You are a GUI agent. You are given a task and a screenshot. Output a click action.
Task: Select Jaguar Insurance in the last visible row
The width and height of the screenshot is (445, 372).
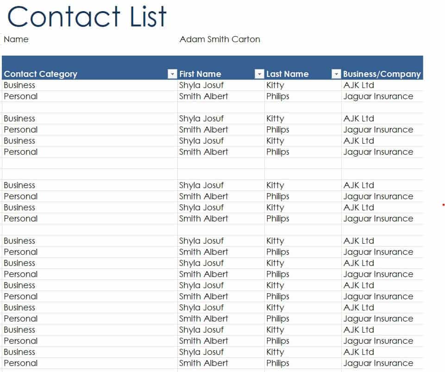pyautogui.click(x=378, y=363)
